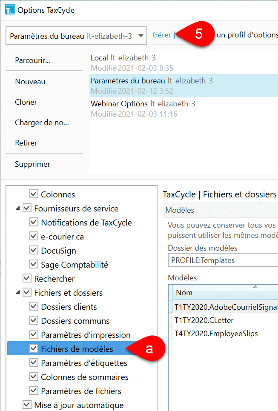This screenshot has width=278, height=411.
Task: Click the Parcourir... button
Action: (32, 60)
